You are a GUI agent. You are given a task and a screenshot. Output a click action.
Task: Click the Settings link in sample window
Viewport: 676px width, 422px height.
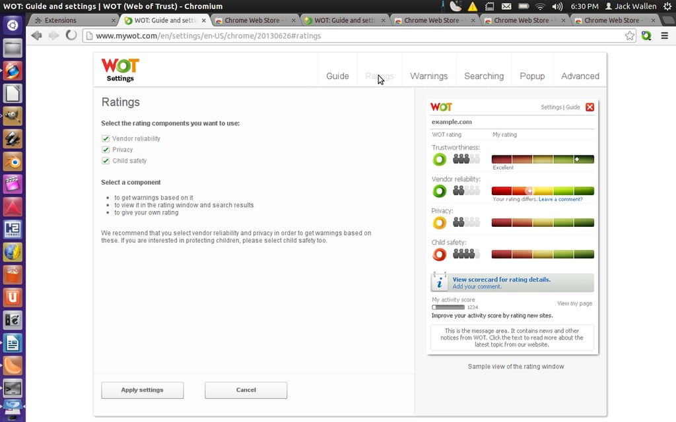pos(551,107)
